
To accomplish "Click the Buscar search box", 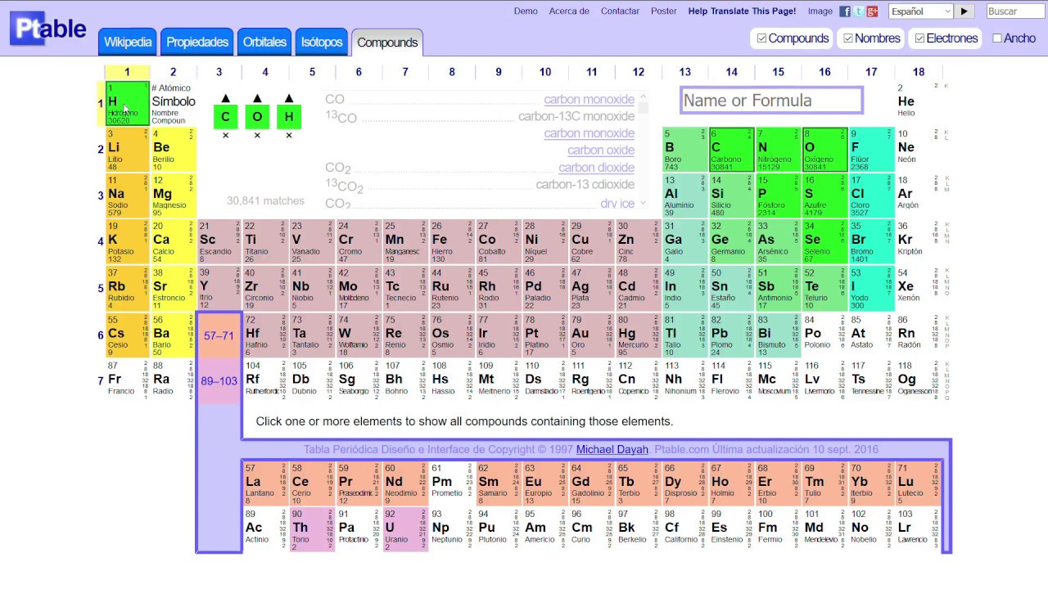I will [1016, 11].
